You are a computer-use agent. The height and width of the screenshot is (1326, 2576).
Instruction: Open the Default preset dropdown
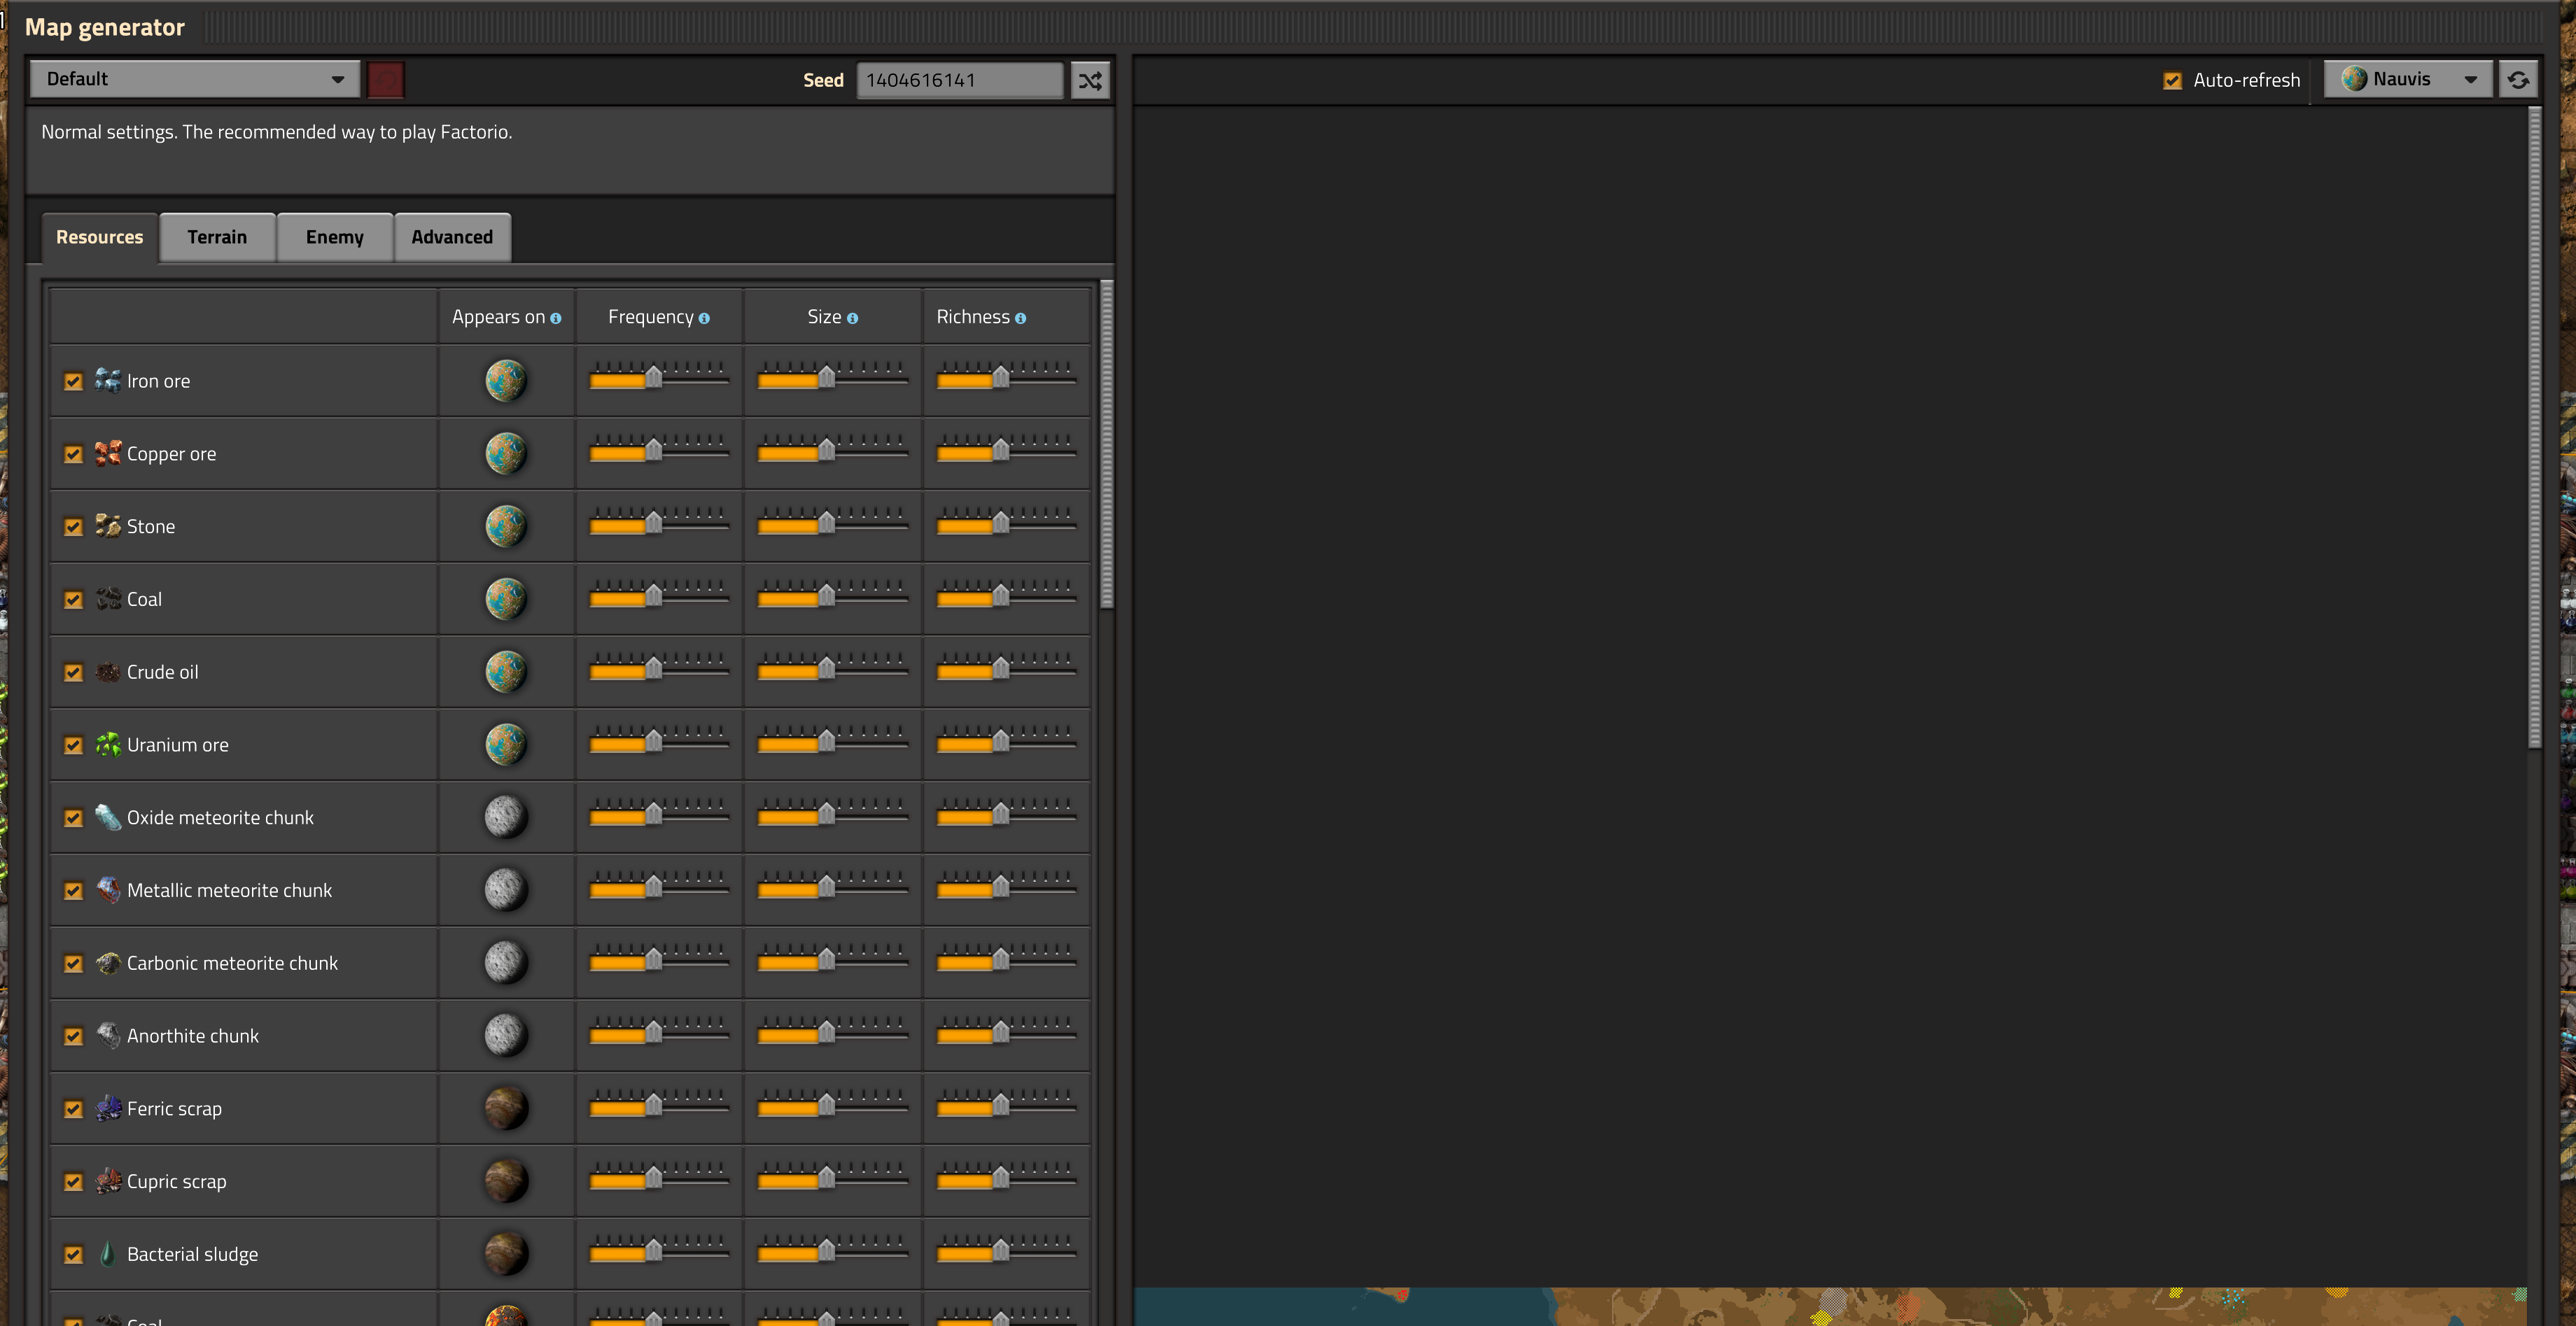[194, 79]
